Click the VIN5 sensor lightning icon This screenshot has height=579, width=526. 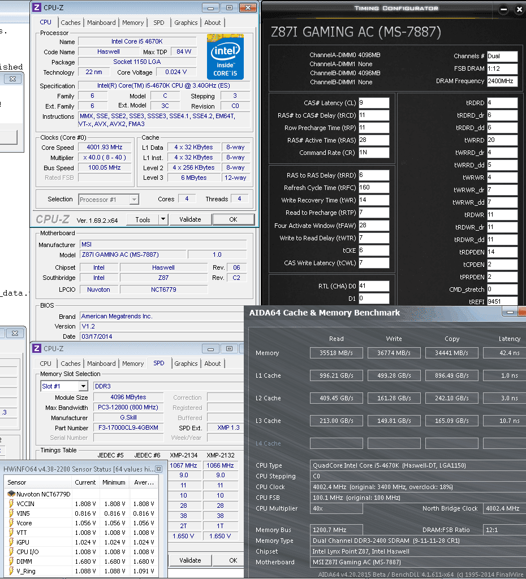pos(11,513)
